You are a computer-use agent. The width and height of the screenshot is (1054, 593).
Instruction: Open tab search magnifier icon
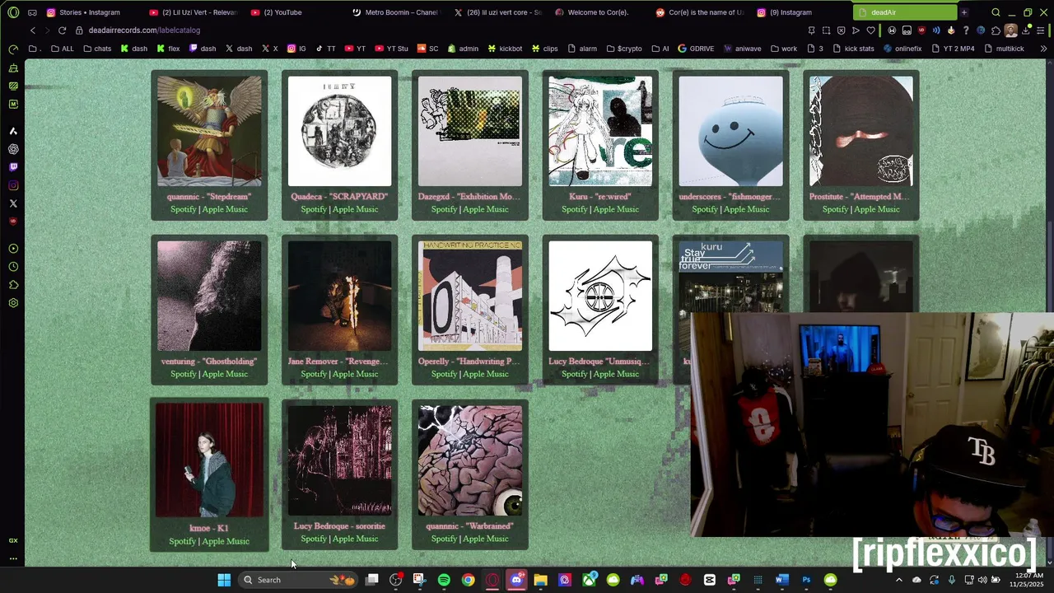tap(996, 12)
